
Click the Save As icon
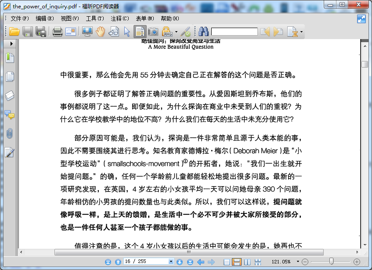(41, 32)
